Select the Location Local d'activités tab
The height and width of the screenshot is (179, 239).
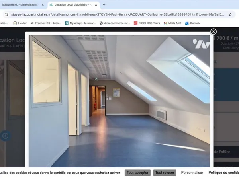[73, 5]
